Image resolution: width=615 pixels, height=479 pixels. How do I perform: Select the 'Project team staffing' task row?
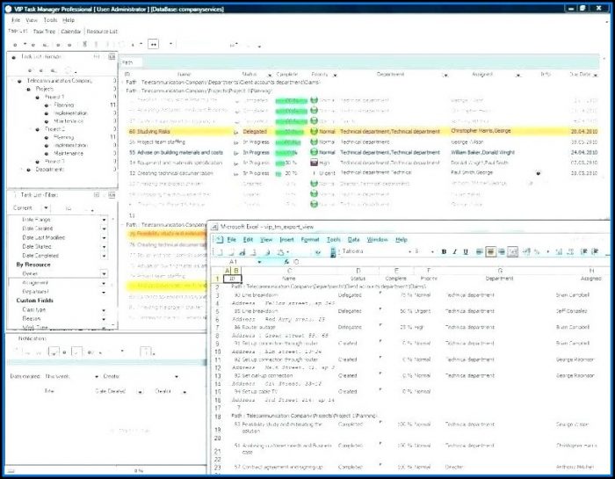363,142
